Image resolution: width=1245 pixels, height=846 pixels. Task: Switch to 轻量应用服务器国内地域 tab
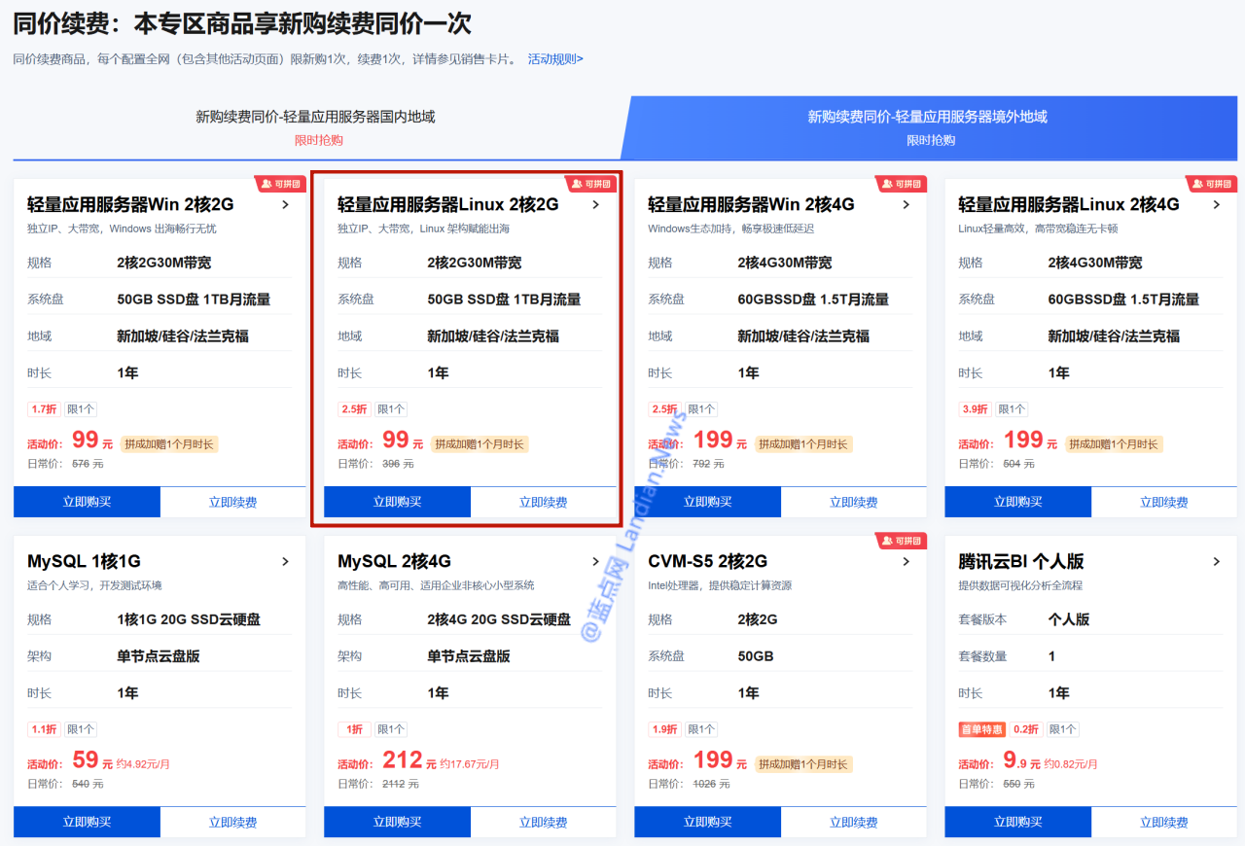pos(316,127)
